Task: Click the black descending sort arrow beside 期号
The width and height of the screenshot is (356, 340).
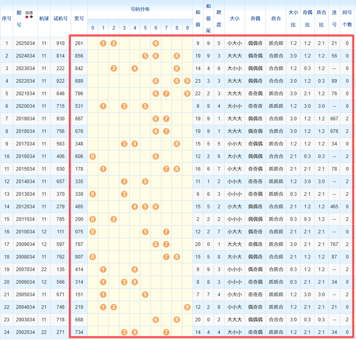Action: coord(32,17)
